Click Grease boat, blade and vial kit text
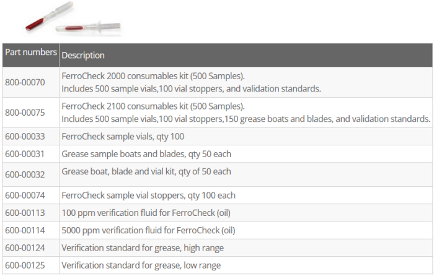Image resolution: width=434 pixels, height=279 pixels. 146,171
